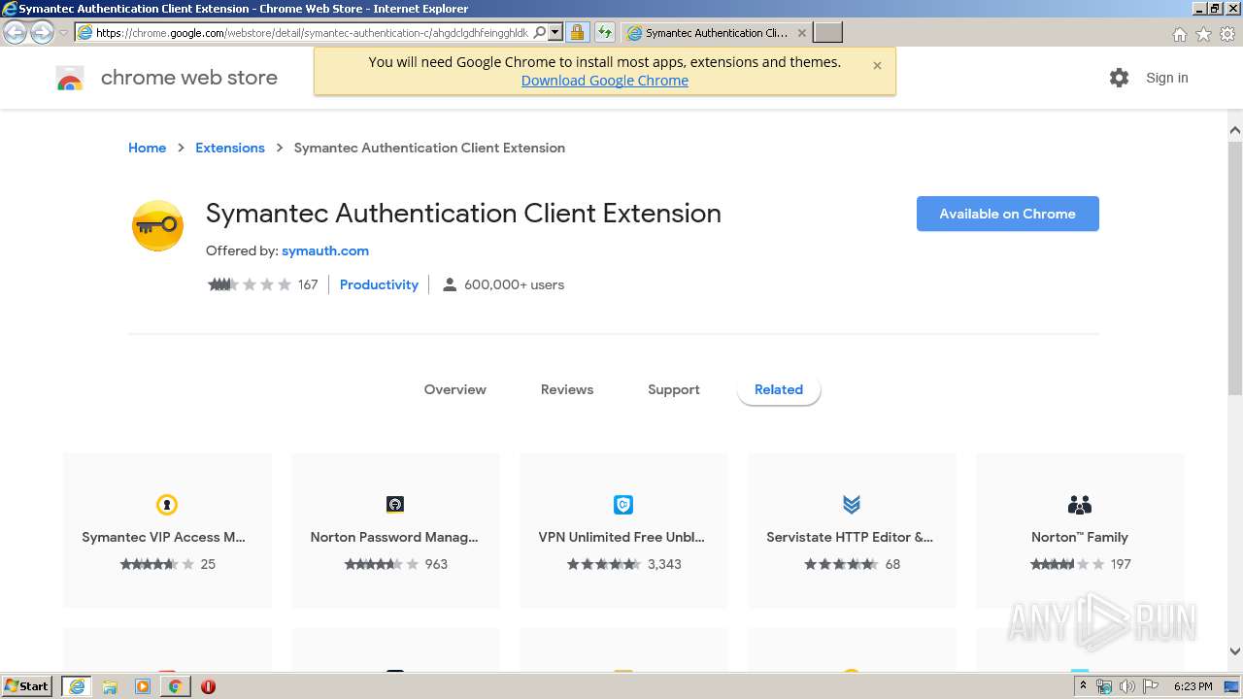Open a new blank browser tab
This screenshot has height=699, width=1243.
point(827,32)
